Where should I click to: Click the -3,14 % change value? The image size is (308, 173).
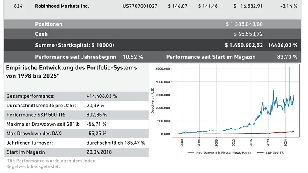pyautogui.click(x=289, y=7)
